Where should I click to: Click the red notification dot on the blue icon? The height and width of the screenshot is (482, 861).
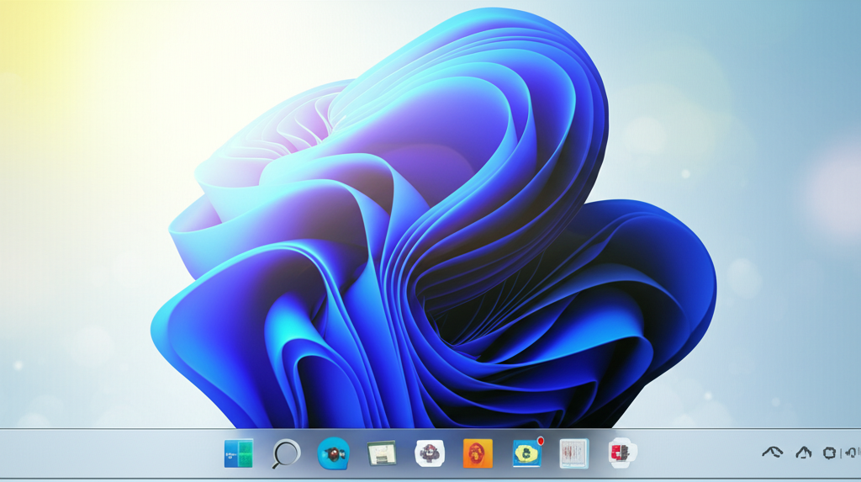point(540,441)
